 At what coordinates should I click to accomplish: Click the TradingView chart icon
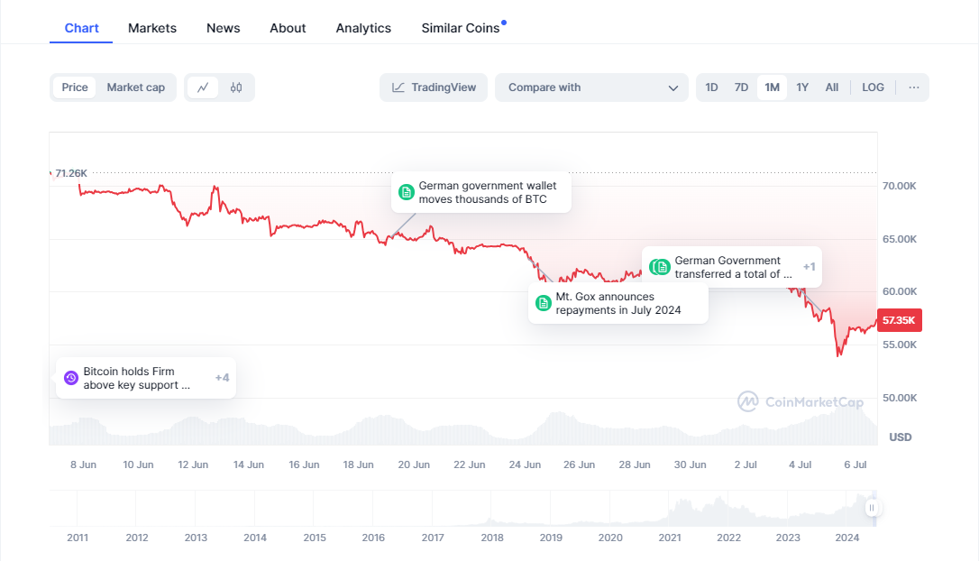398,87
